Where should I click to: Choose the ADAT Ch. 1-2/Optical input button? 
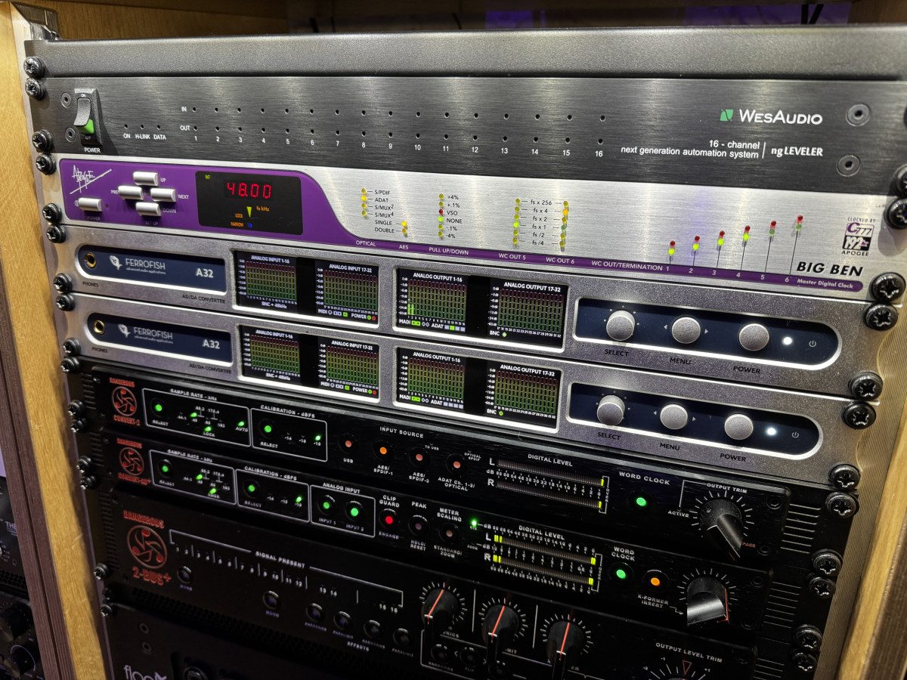(455, 462)
